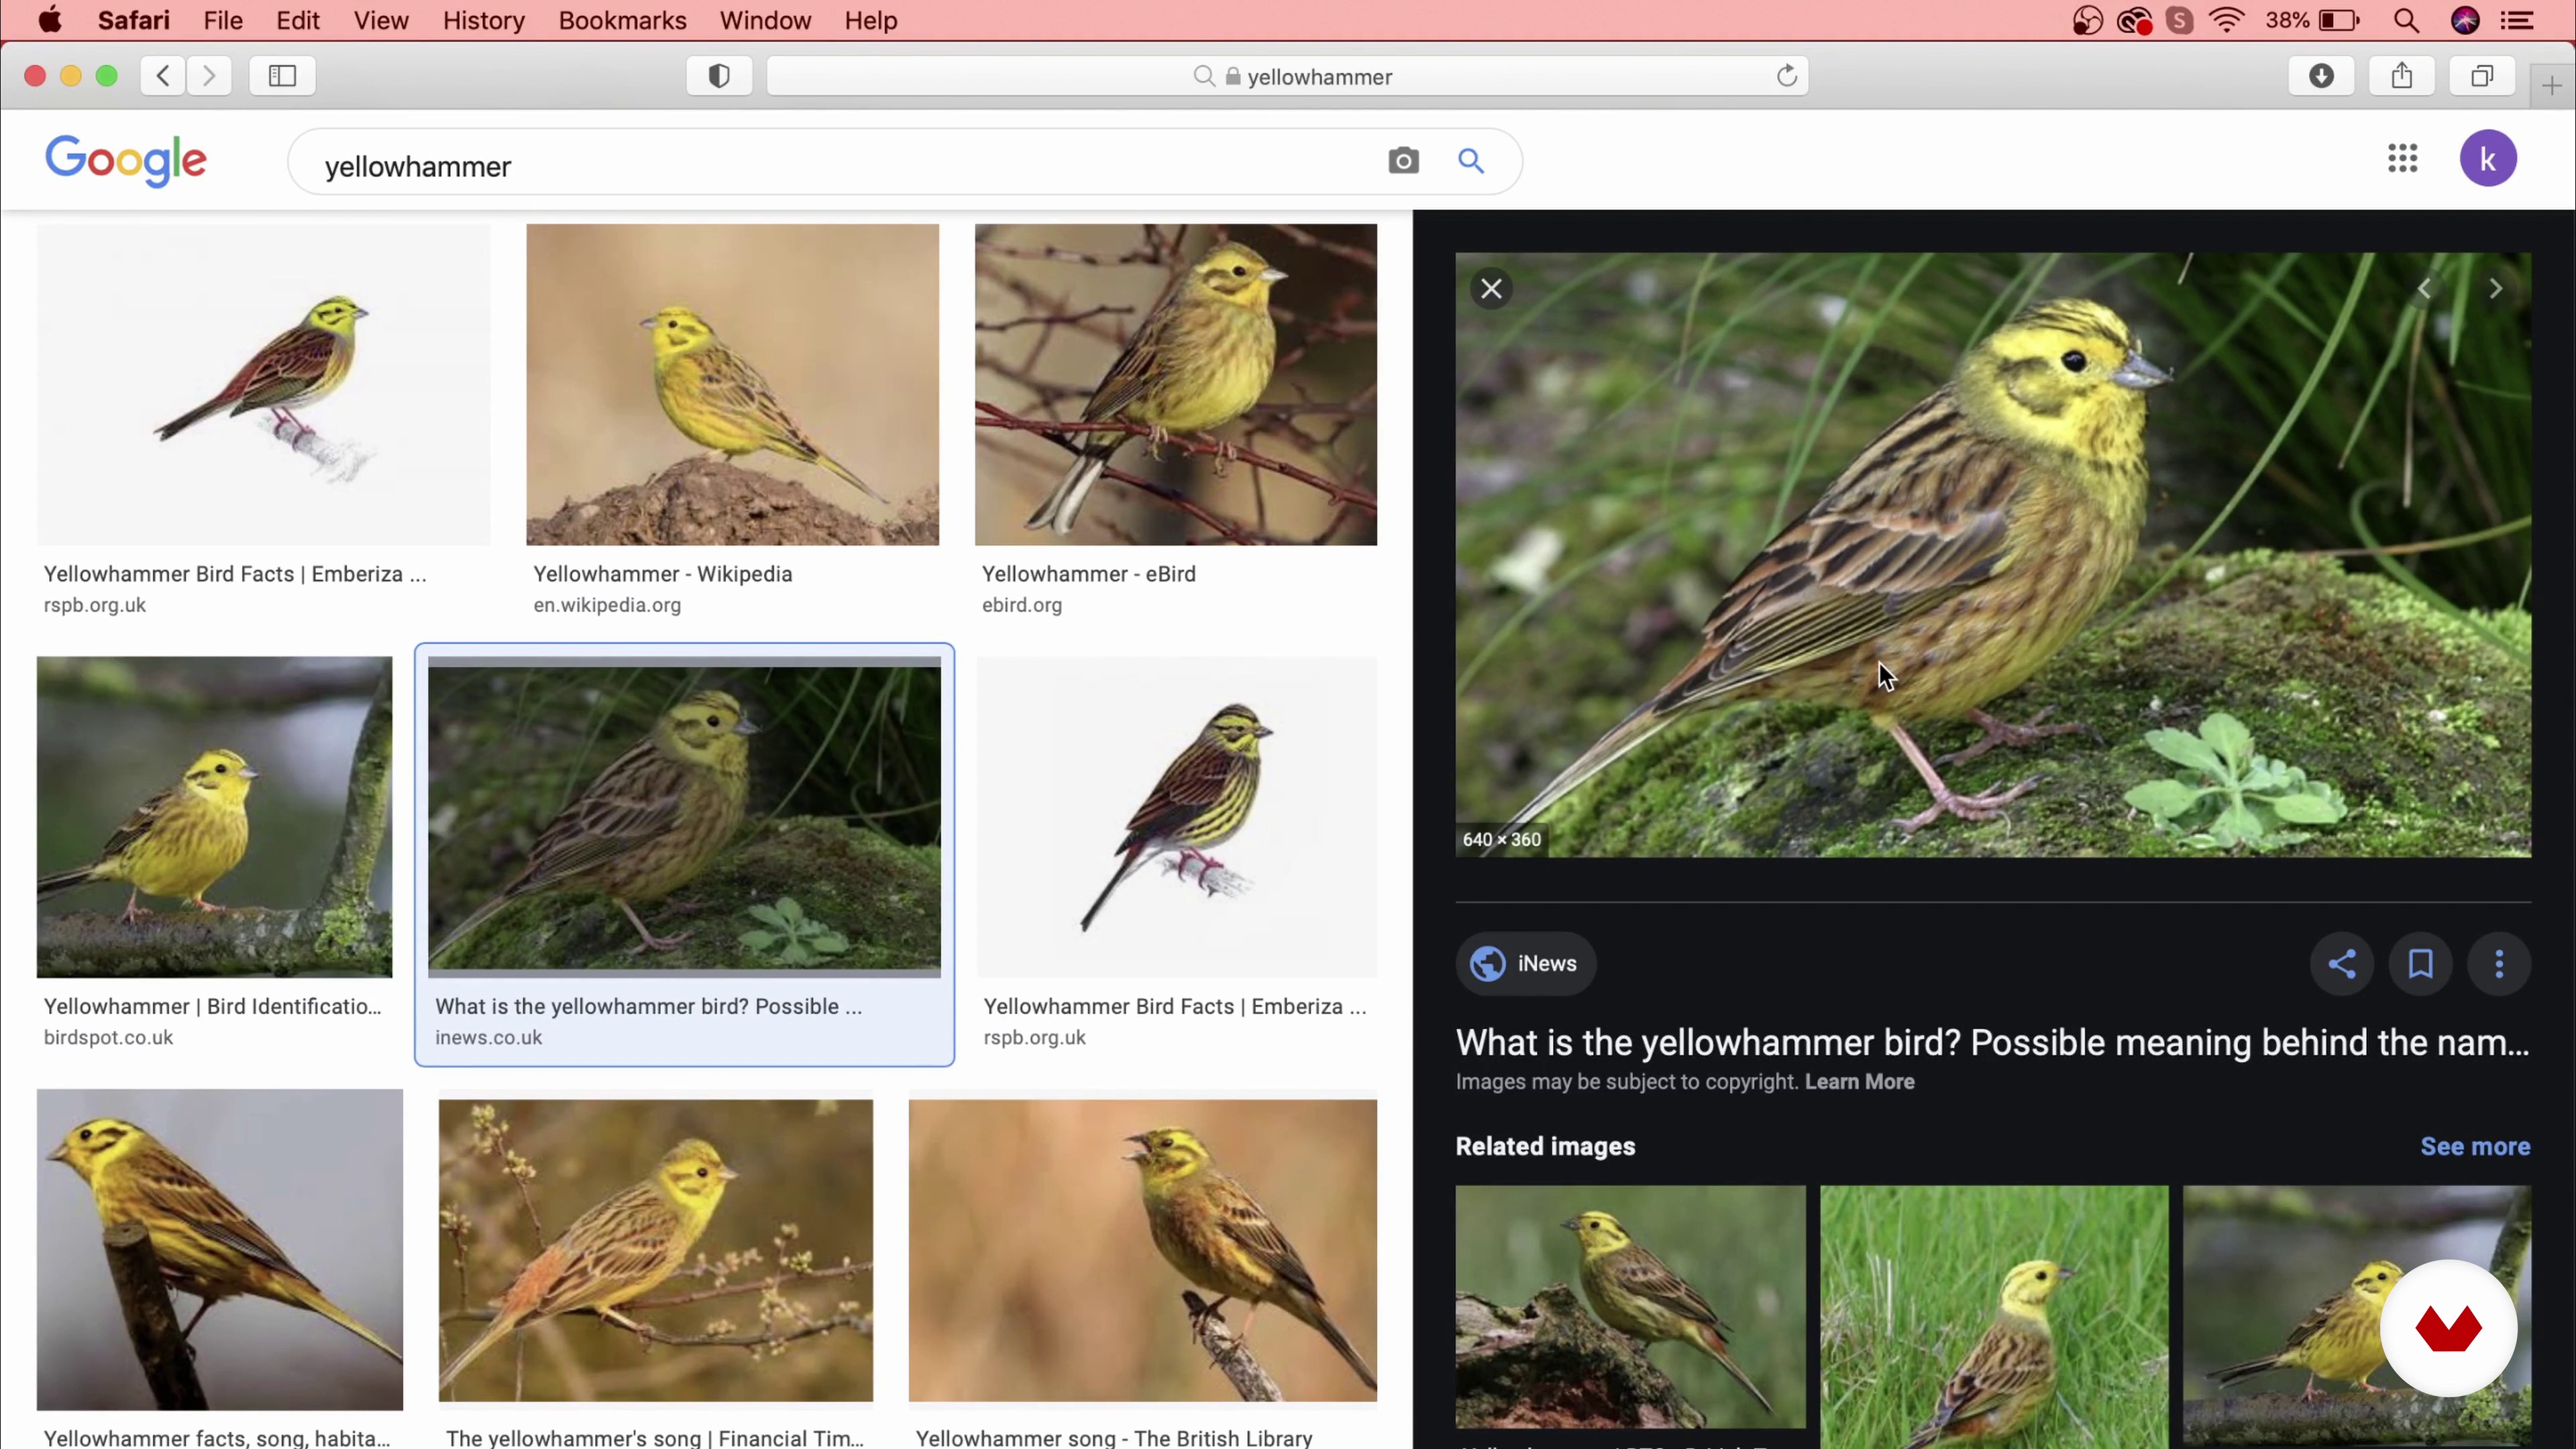
Task: Show previous image in preview panel
Action: point(2424,289)
